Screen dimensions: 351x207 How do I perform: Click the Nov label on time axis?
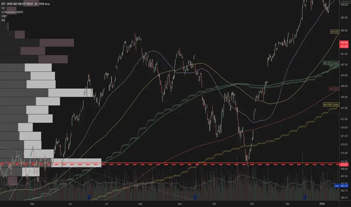pos(252,204)
